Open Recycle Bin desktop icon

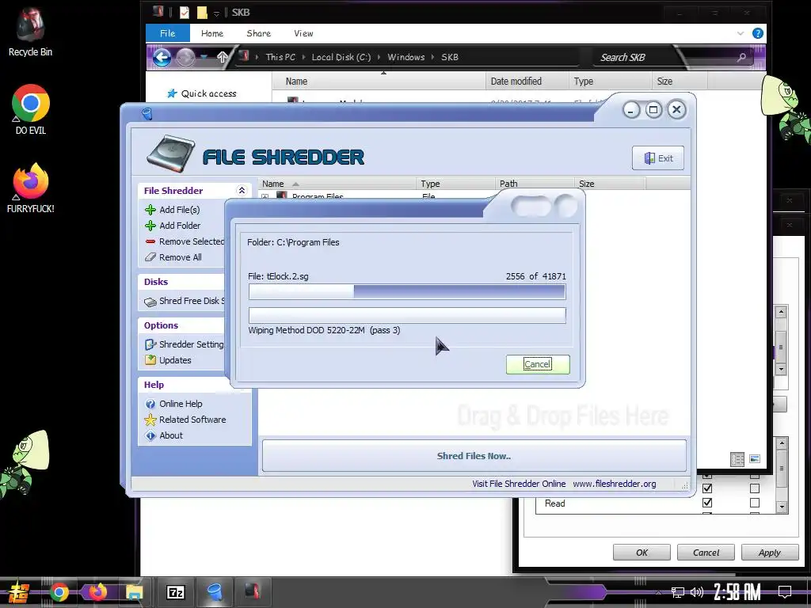click(30, 32)
